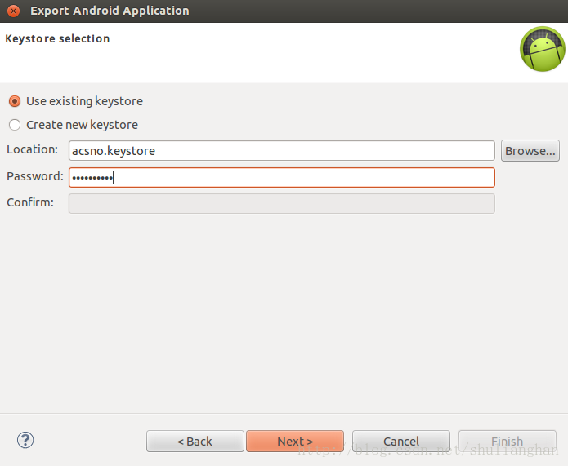This screenshot has width=568, height=466.
Task: Proceed with the Next > button
Action: pyautogui.click(x=295, y=441)
